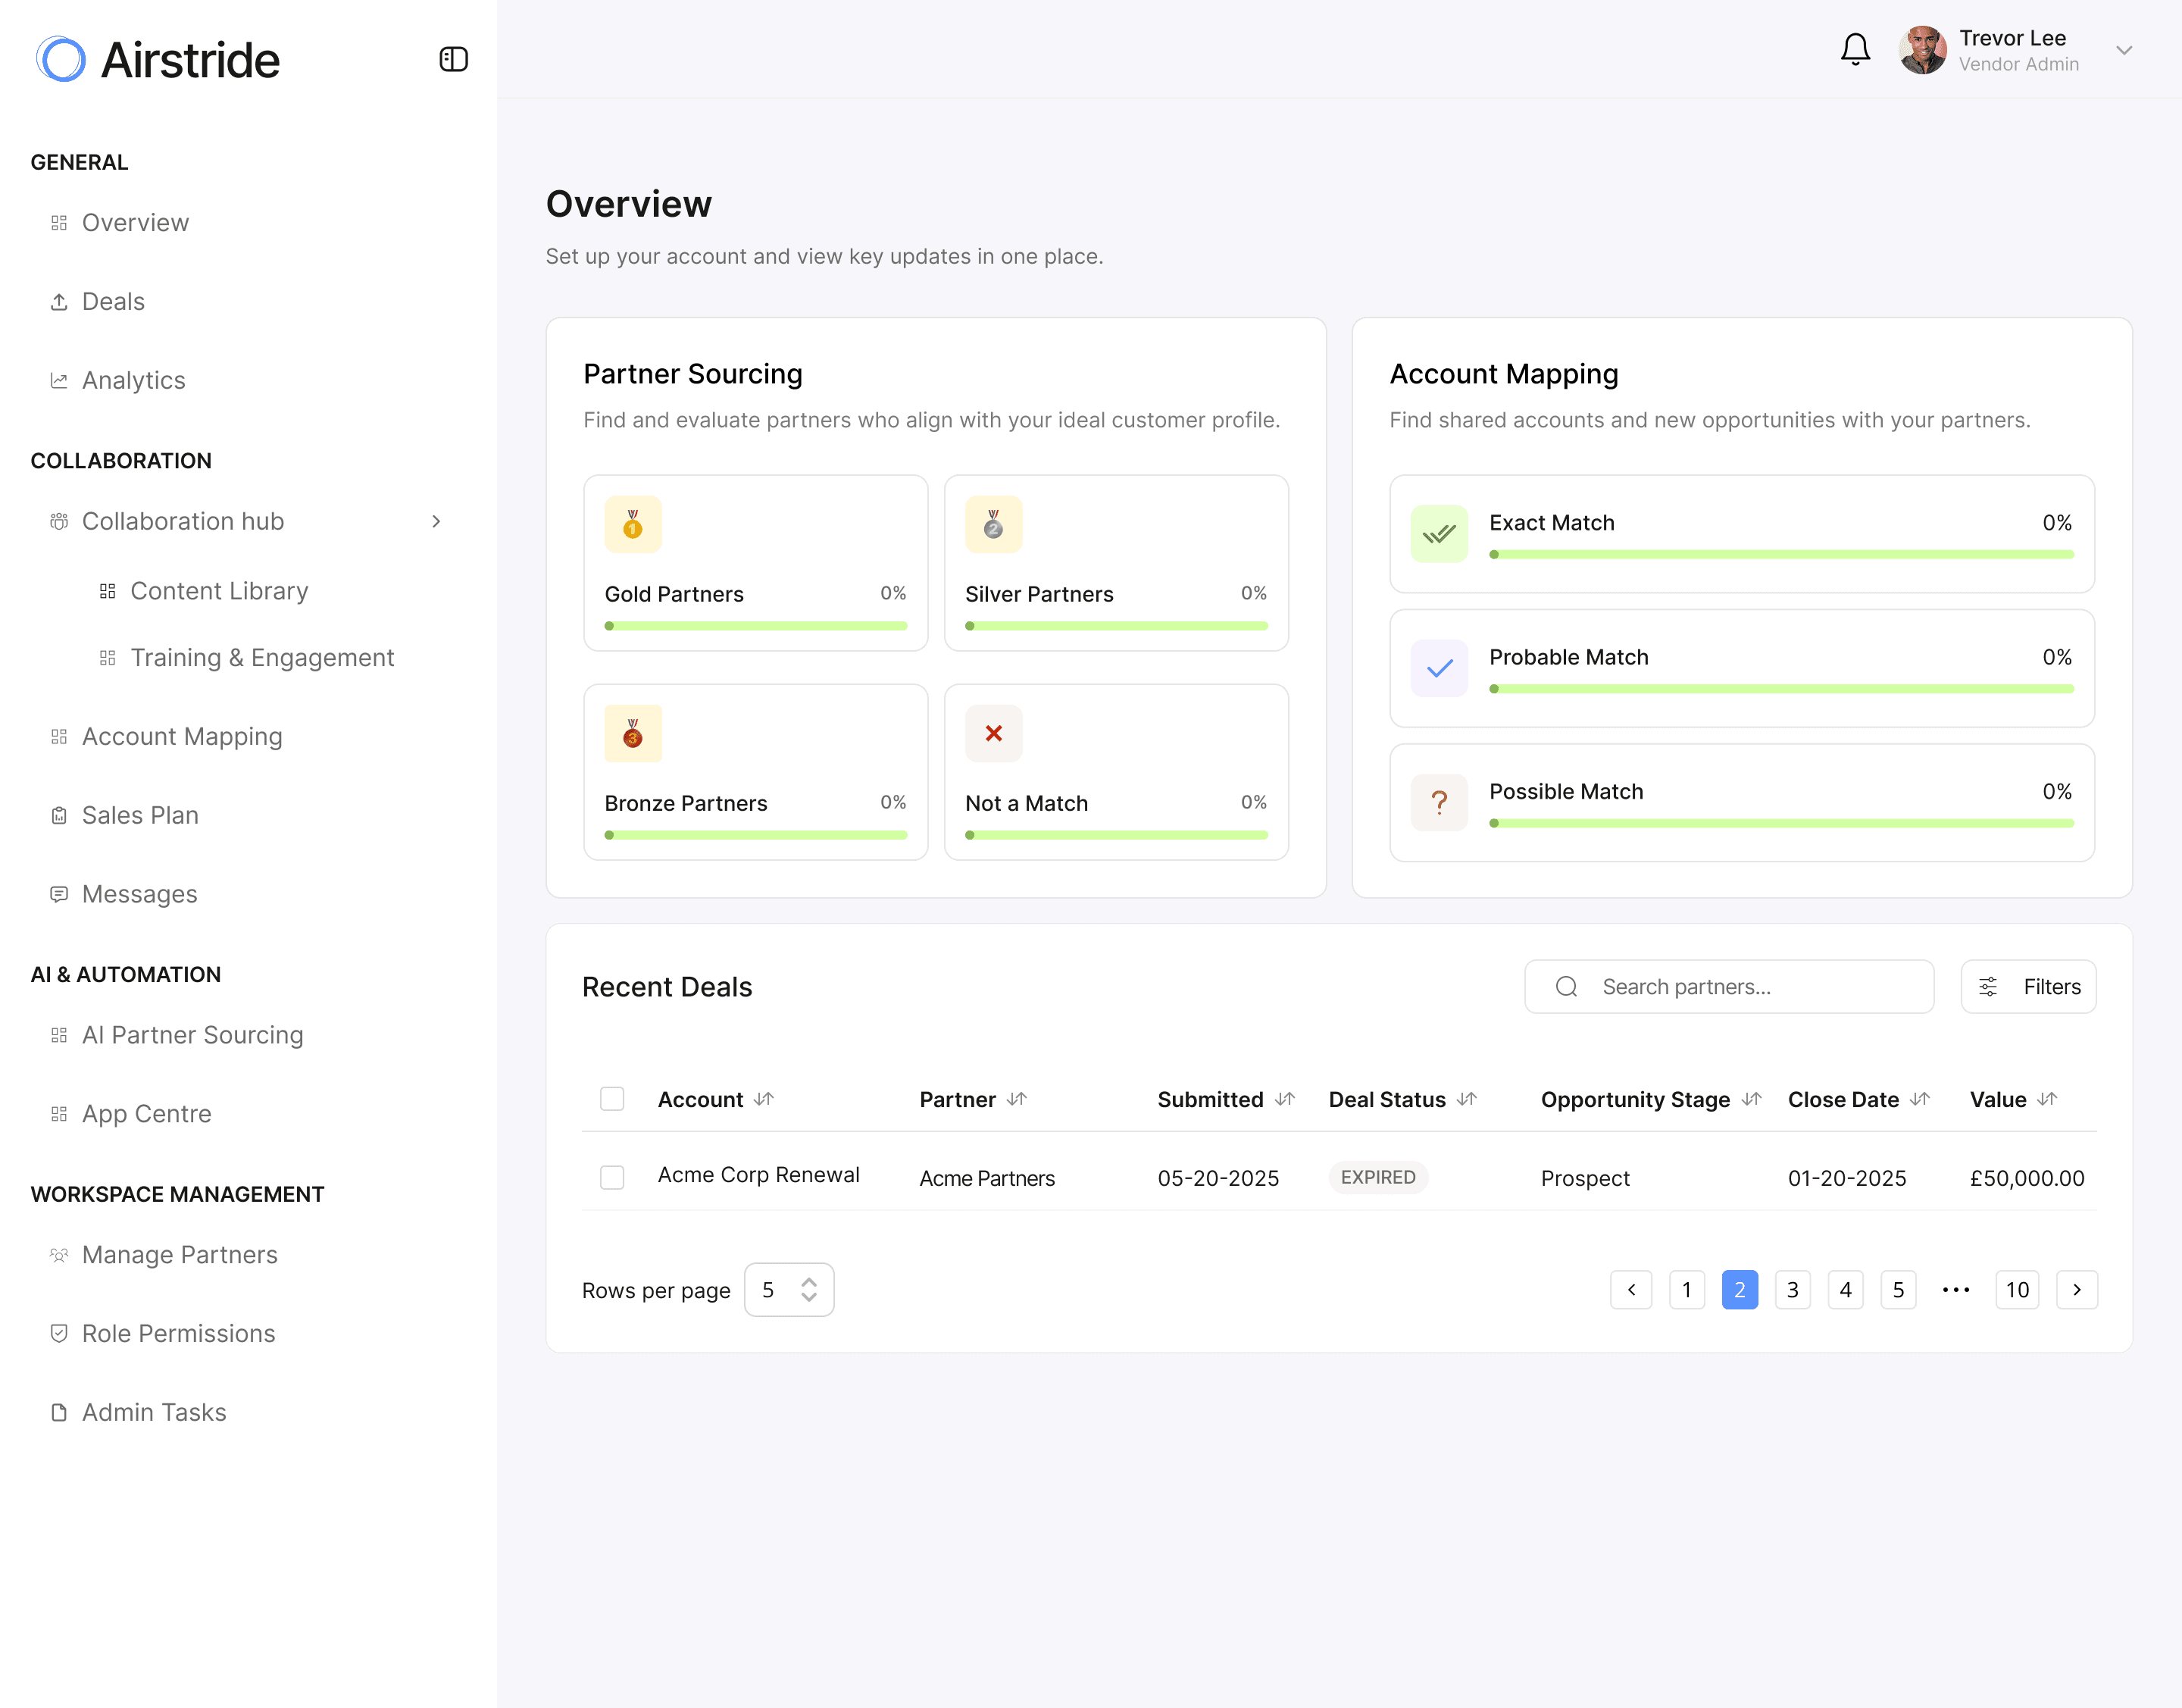Click the search magnifier in Recent Deals
This screenshot has width=2182, height=1708.
coord(1566,986)
